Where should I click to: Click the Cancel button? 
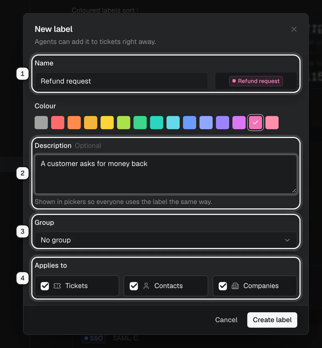[226, 320]
